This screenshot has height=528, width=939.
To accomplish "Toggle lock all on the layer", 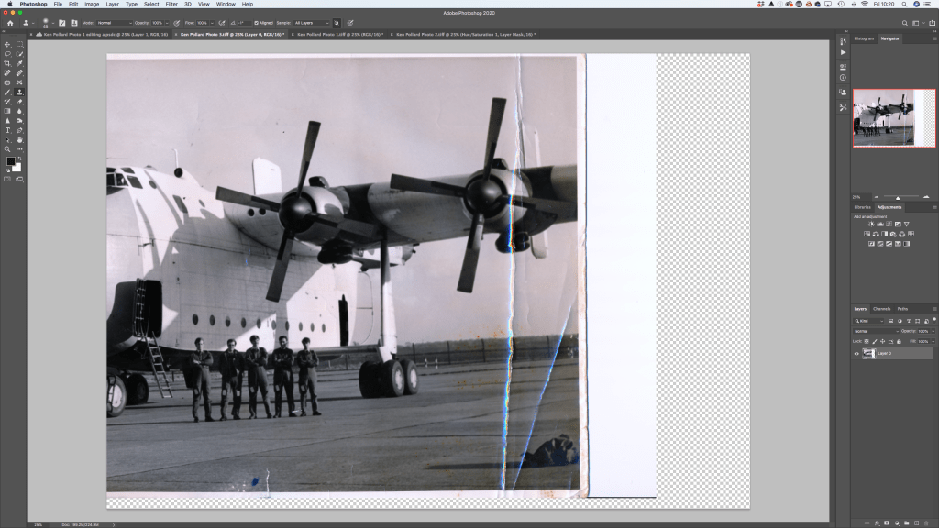I will point(897,341).
